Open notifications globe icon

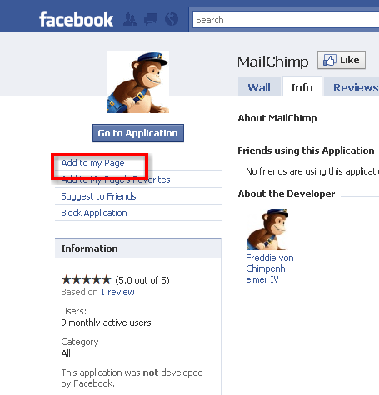[x=172, y=19]
